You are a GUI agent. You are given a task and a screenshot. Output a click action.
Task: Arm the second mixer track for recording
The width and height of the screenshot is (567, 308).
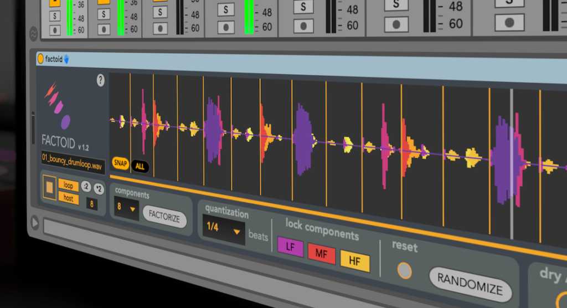104,29
